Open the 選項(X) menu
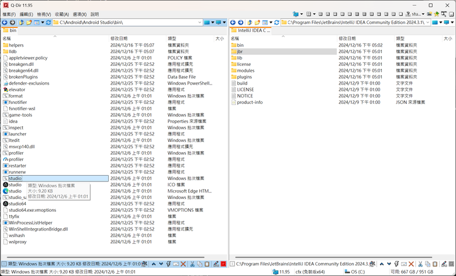This screenshot has height=276, width=456. (x=80, y=14)
